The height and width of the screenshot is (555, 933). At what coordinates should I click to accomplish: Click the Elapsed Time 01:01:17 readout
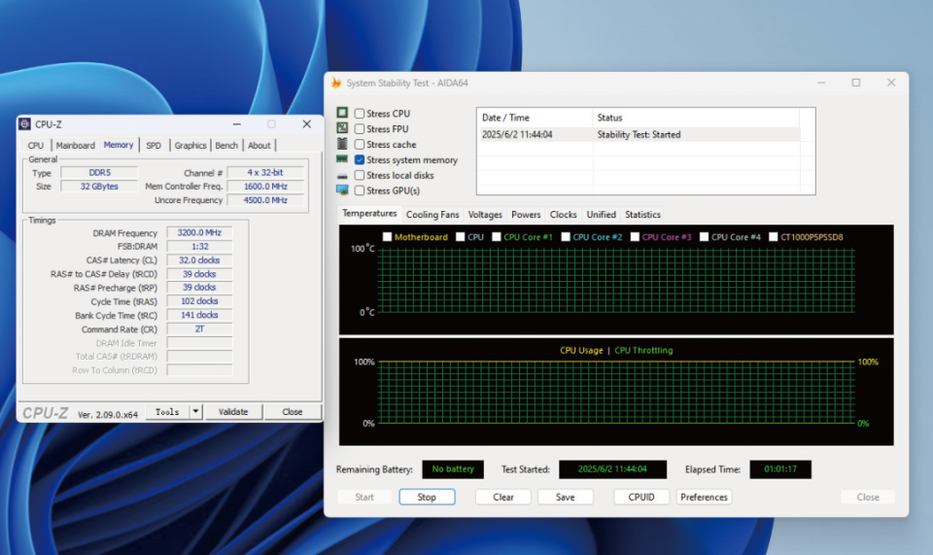coord(780,468)
